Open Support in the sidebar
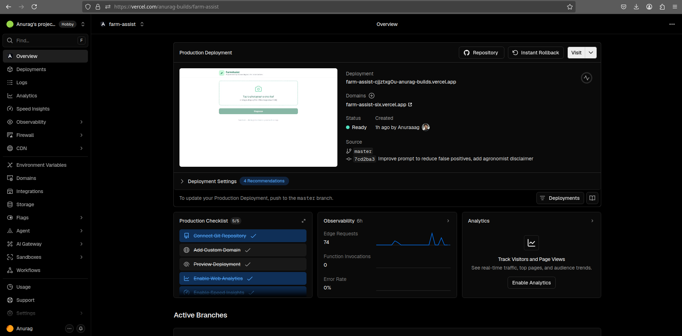This screenshot has height=336, width=682. click(45, 300)
